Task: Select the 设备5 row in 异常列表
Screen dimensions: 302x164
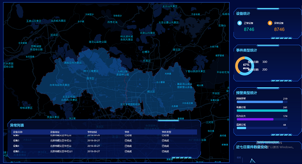Action: (104, 151)
